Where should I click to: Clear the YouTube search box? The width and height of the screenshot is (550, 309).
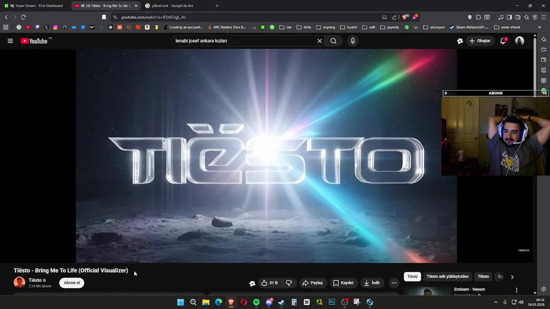[319, 41]
